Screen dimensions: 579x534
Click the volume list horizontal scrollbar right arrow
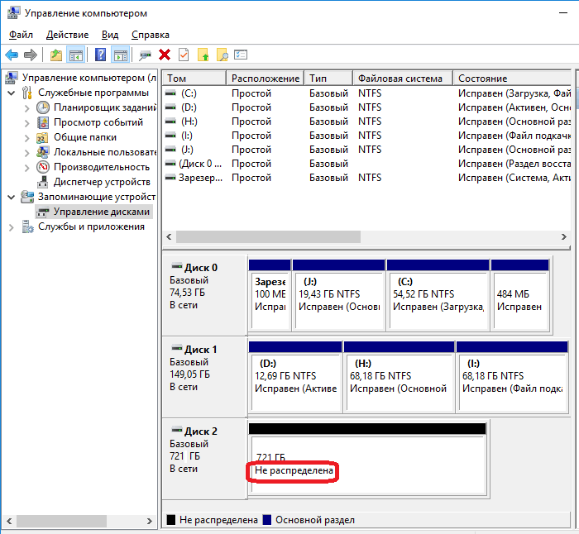point(563,237)
